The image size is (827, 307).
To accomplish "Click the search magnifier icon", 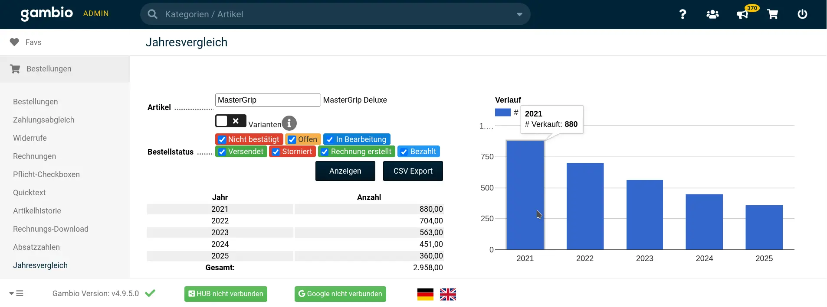I will (152, 14).
